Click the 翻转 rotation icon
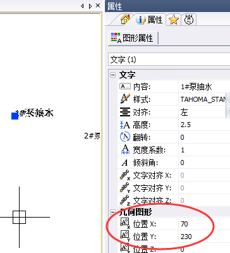The width and height of the screenshot is (230, 253). [125, 137]
